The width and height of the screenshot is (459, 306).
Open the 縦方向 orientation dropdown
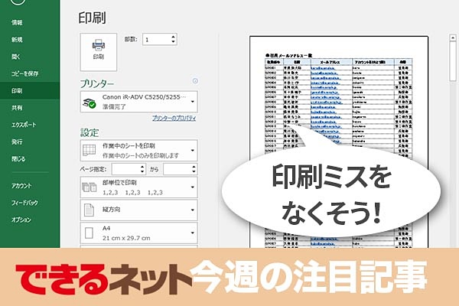(x=138, y=210)
